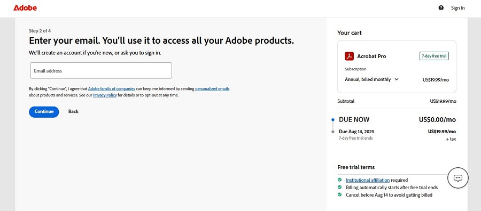Open the personalized emails link

click(x=212, y=89)
